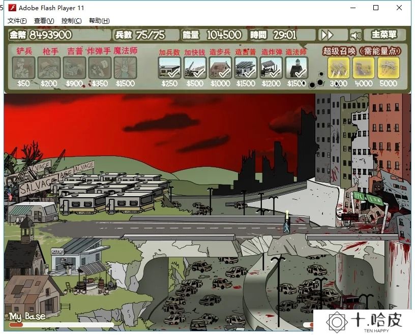Close the Adobe Flash Player window
The image size is (415, 335).
pyautogui.click(x=399, y=8)
